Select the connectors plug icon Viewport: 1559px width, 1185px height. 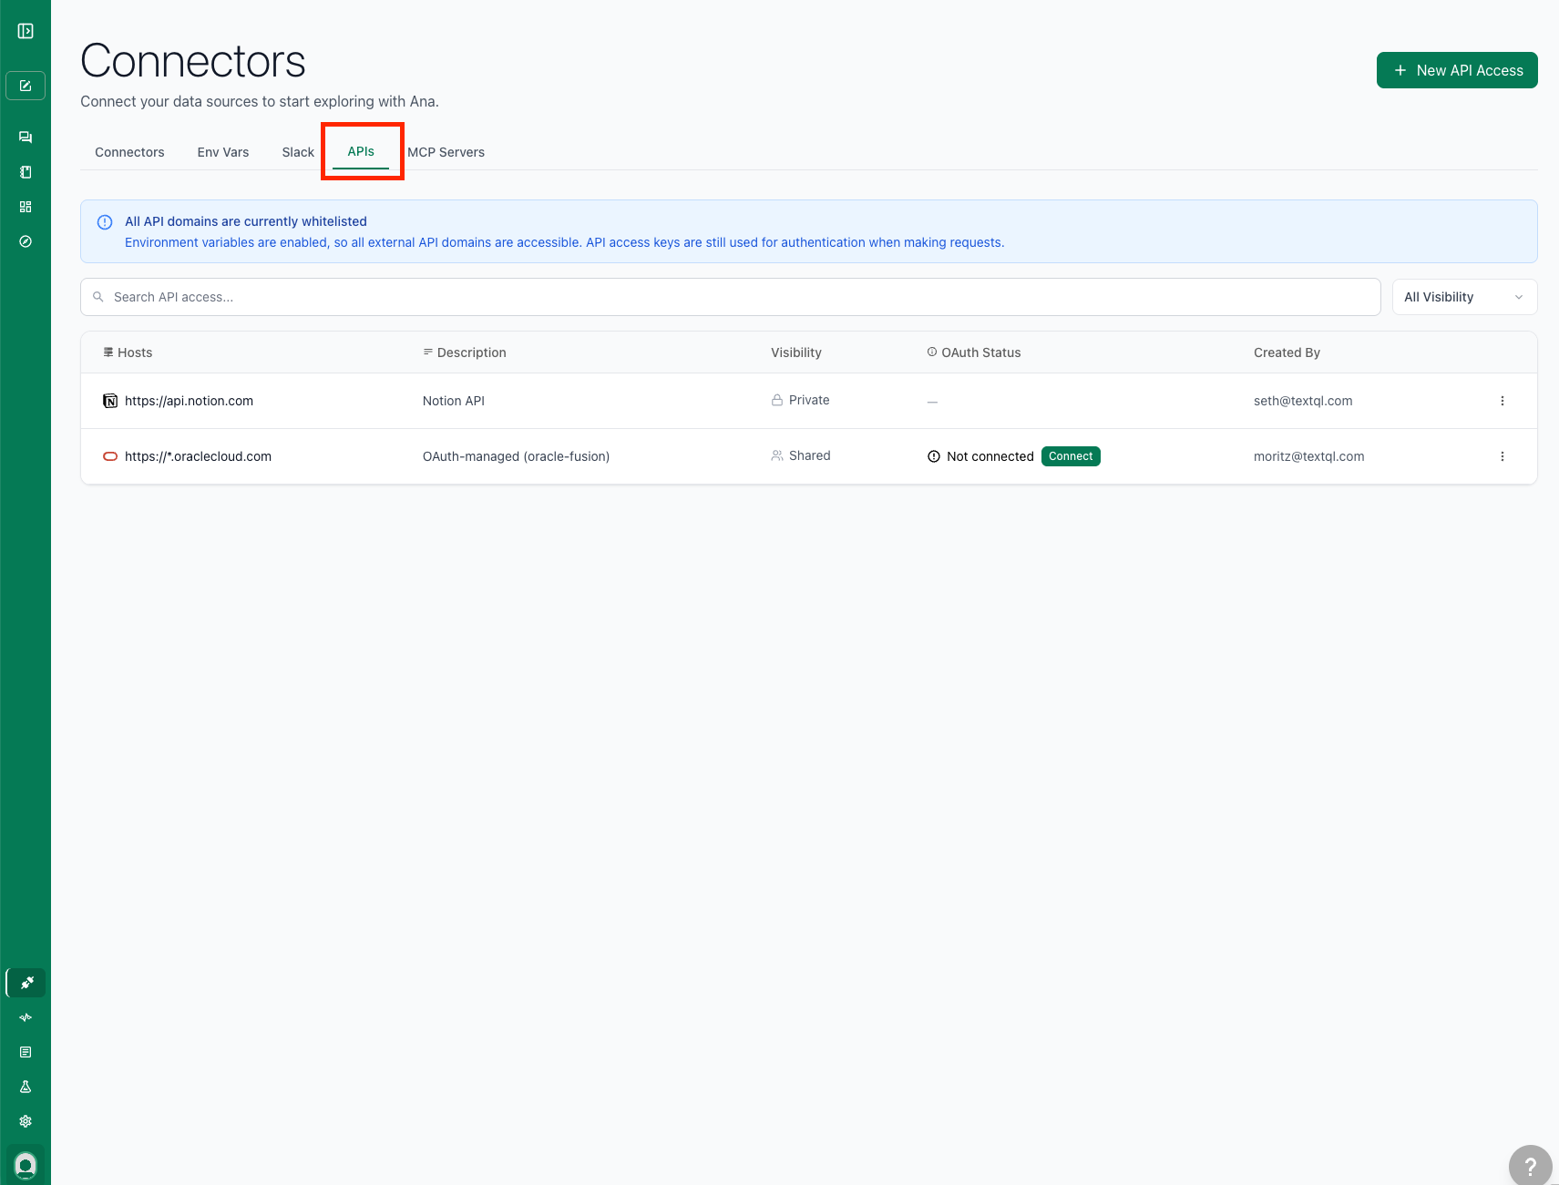pyautogui.click(x=26, y=983)
